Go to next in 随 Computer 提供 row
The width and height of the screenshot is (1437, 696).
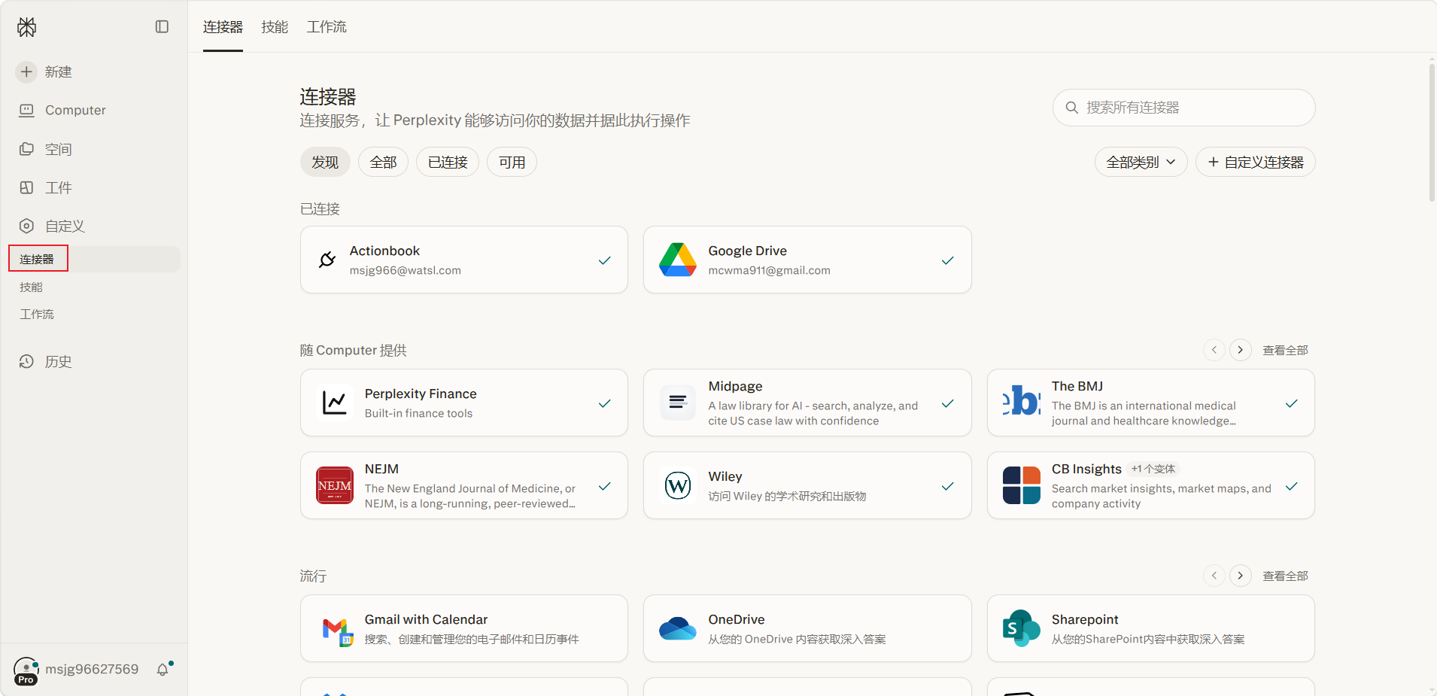pyautogui.click(x=1241, y=350)
